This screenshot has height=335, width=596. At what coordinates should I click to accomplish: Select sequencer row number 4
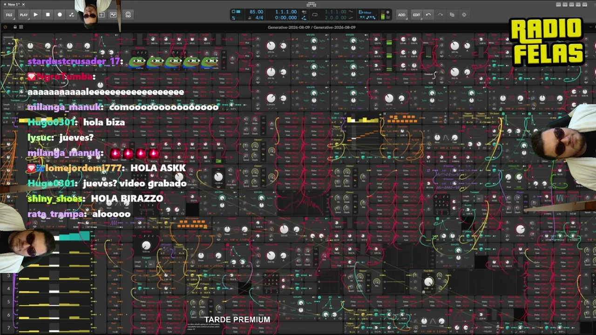[8, 289]
